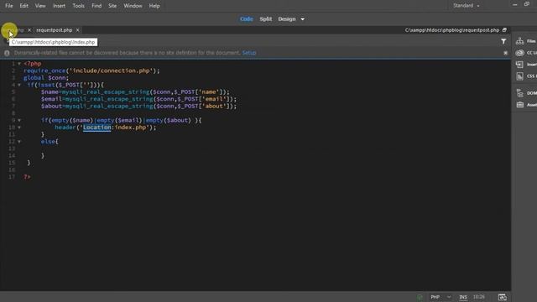Screen dimensions: 537x302
Task: Click the real-time preview icon in status bar
Action: point(502,297)
